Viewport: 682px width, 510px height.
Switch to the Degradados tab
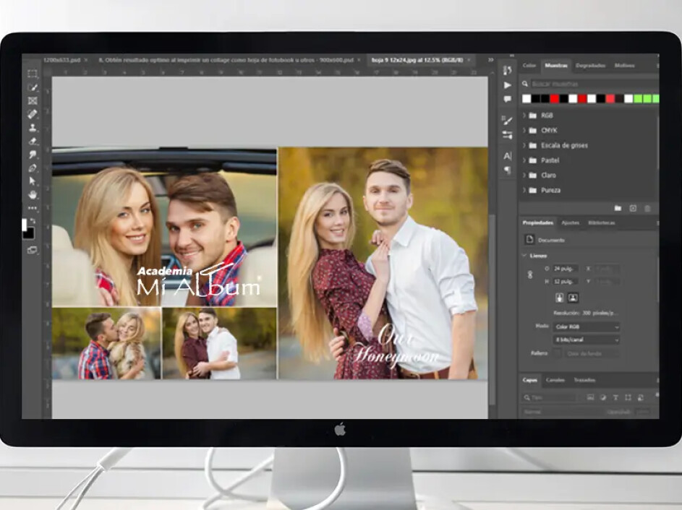tap(590, 66)
